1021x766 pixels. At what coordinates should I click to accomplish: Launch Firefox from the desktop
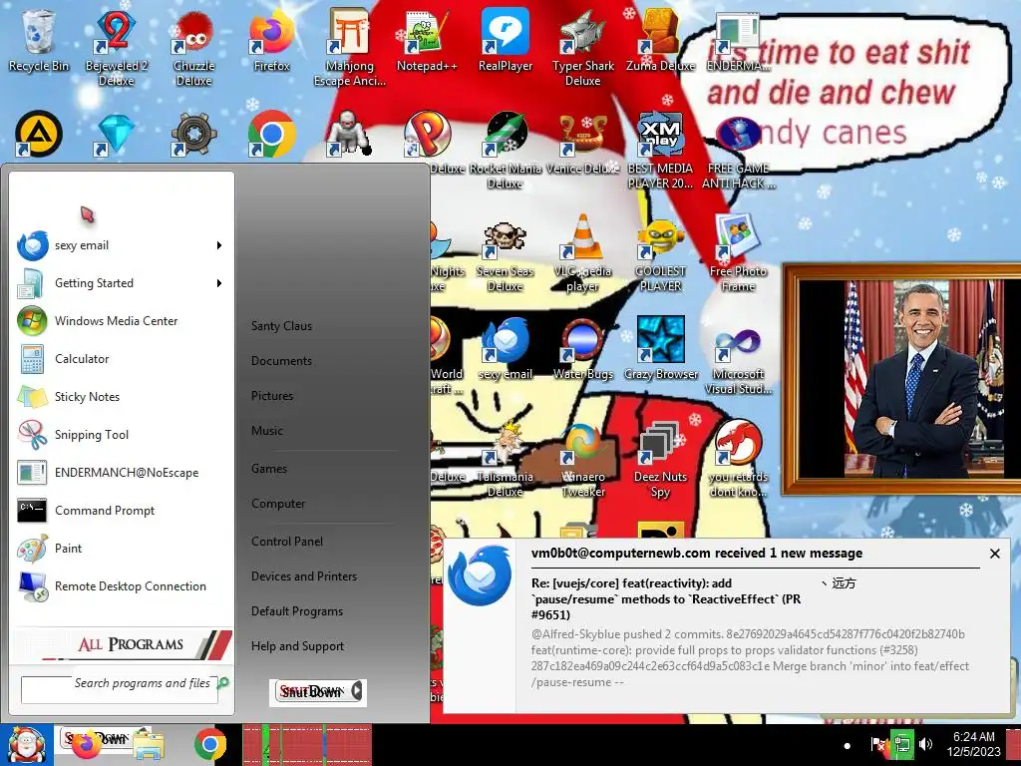(x=271, y=40)
